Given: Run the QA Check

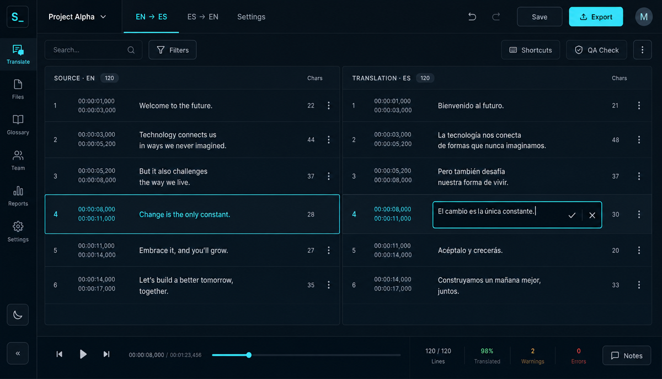Looking at the screenshot, I should pyautogui.click(x=596, y=50).
